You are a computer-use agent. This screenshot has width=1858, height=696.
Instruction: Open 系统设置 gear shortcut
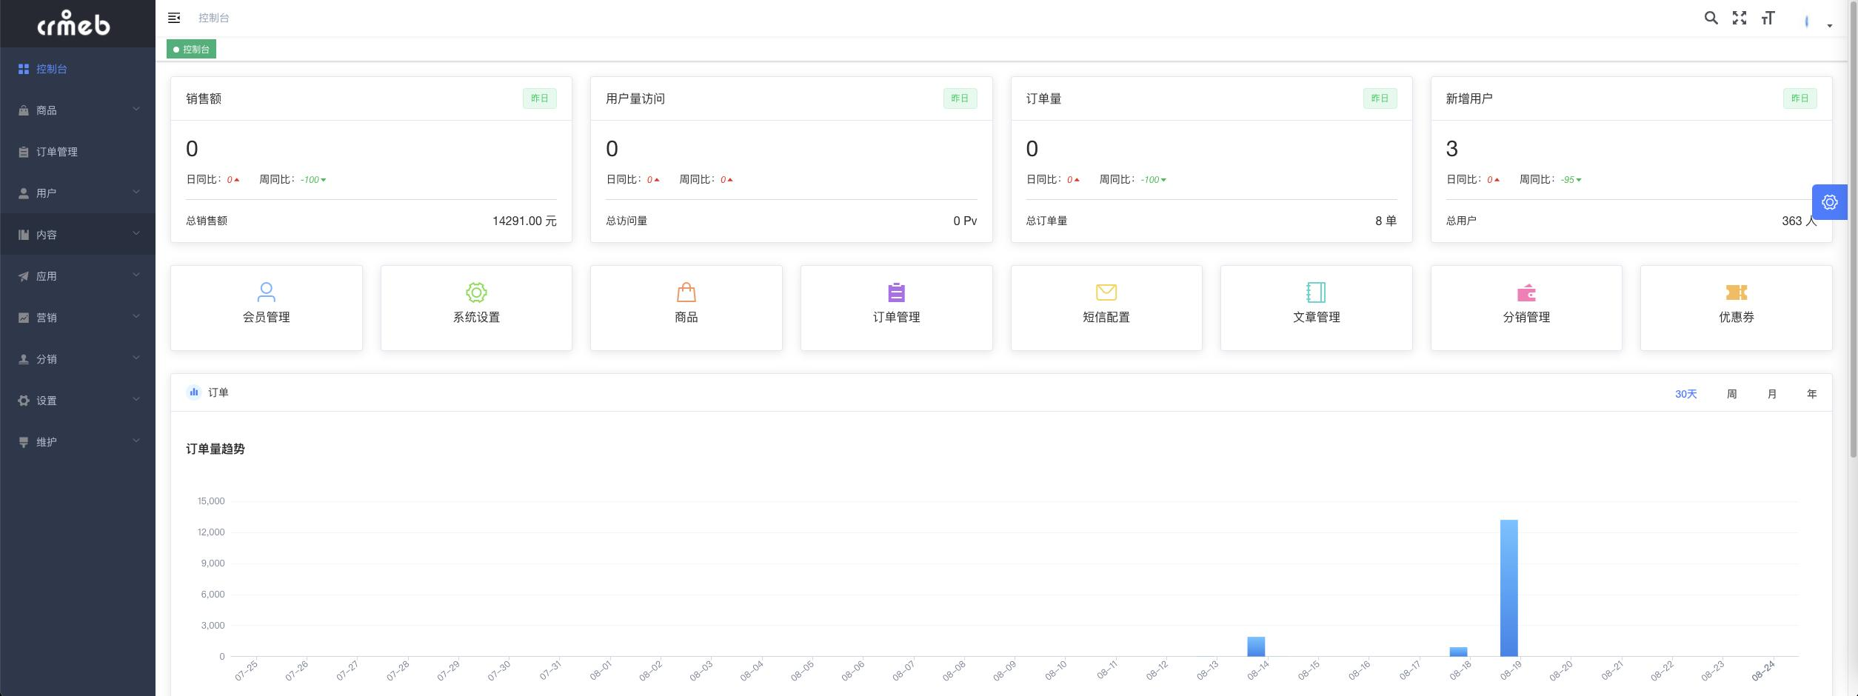point(476,308)
